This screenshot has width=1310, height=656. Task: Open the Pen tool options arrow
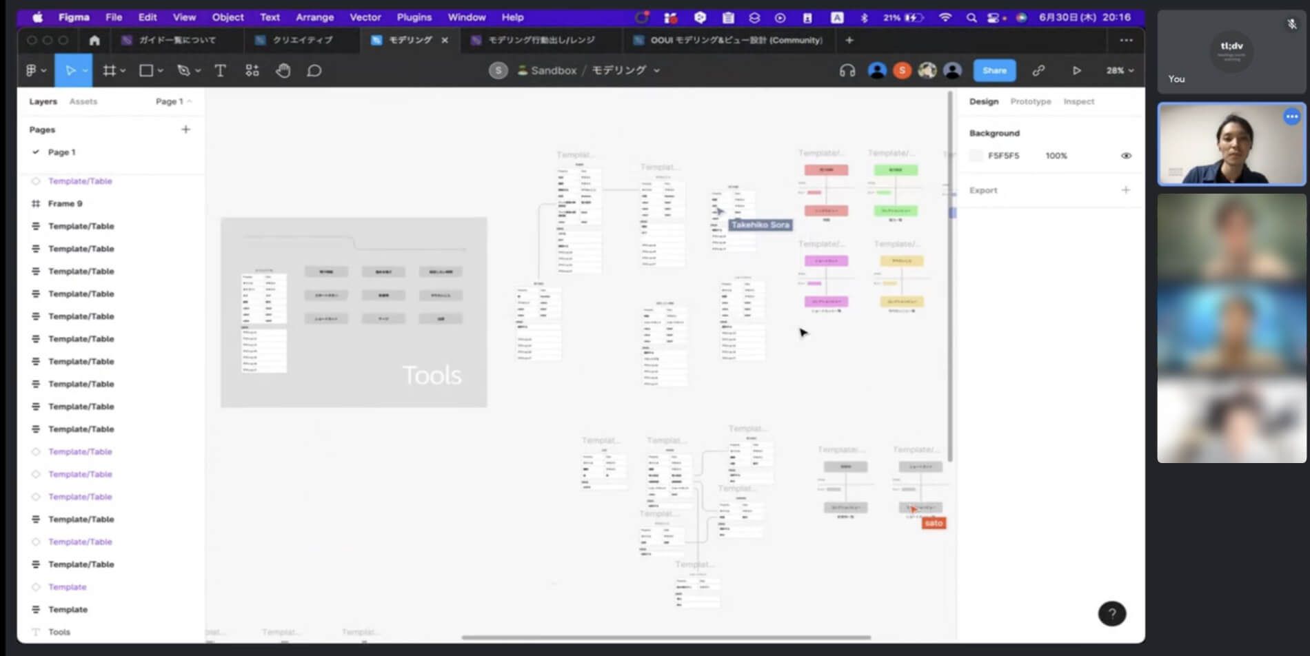click(x=198, y=70)
